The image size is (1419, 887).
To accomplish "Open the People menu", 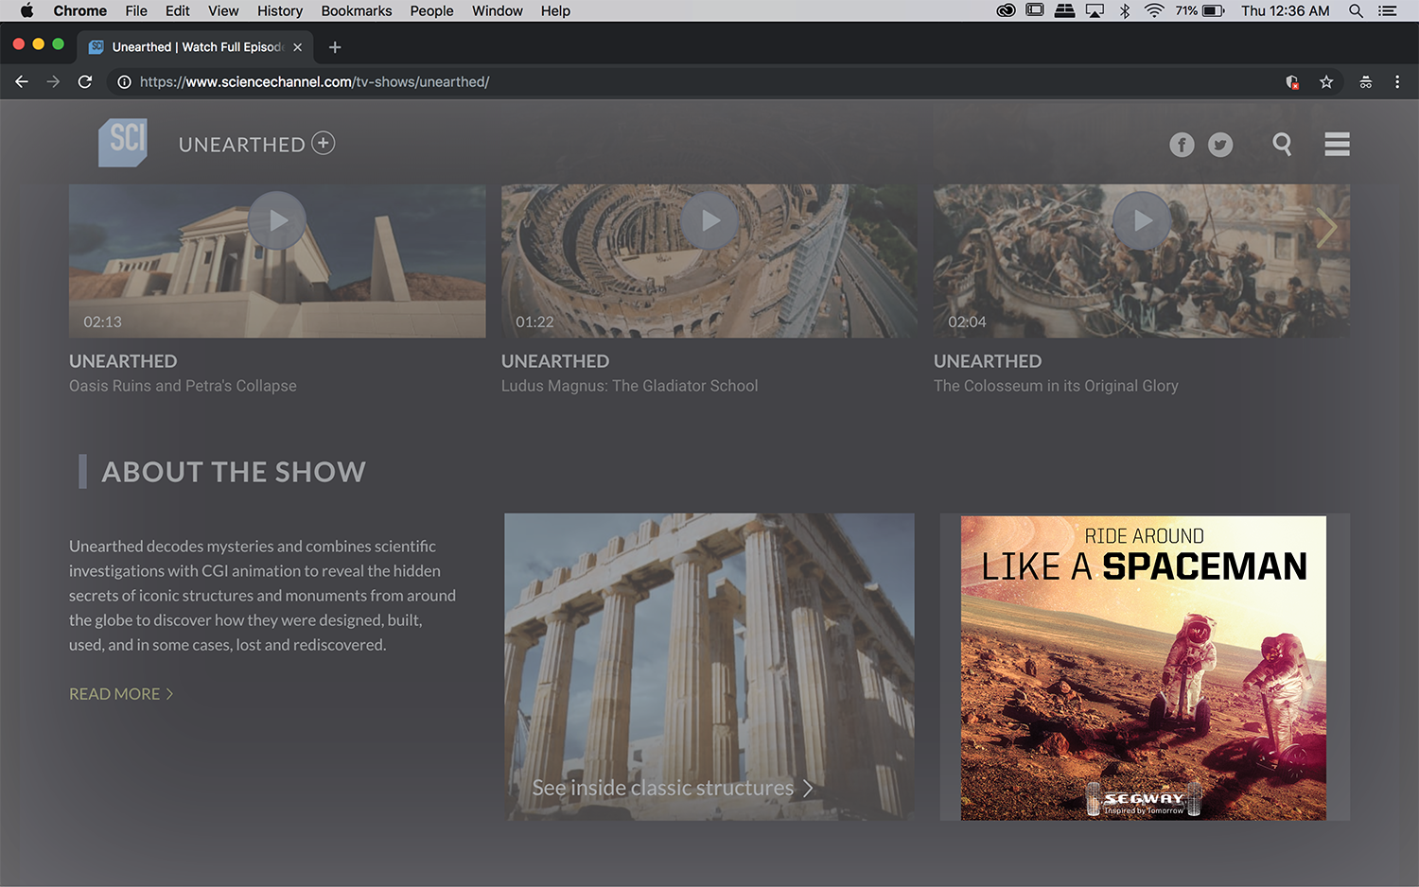I will click(431, 10).
